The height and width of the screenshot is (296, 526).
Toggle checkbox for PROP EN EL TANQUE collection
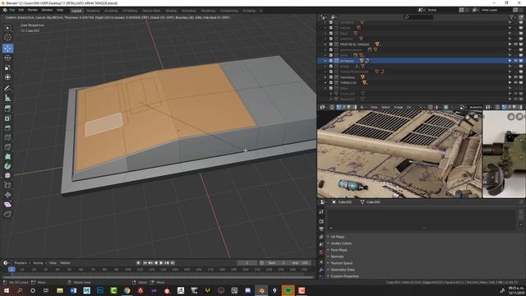[x=330, y=44]
